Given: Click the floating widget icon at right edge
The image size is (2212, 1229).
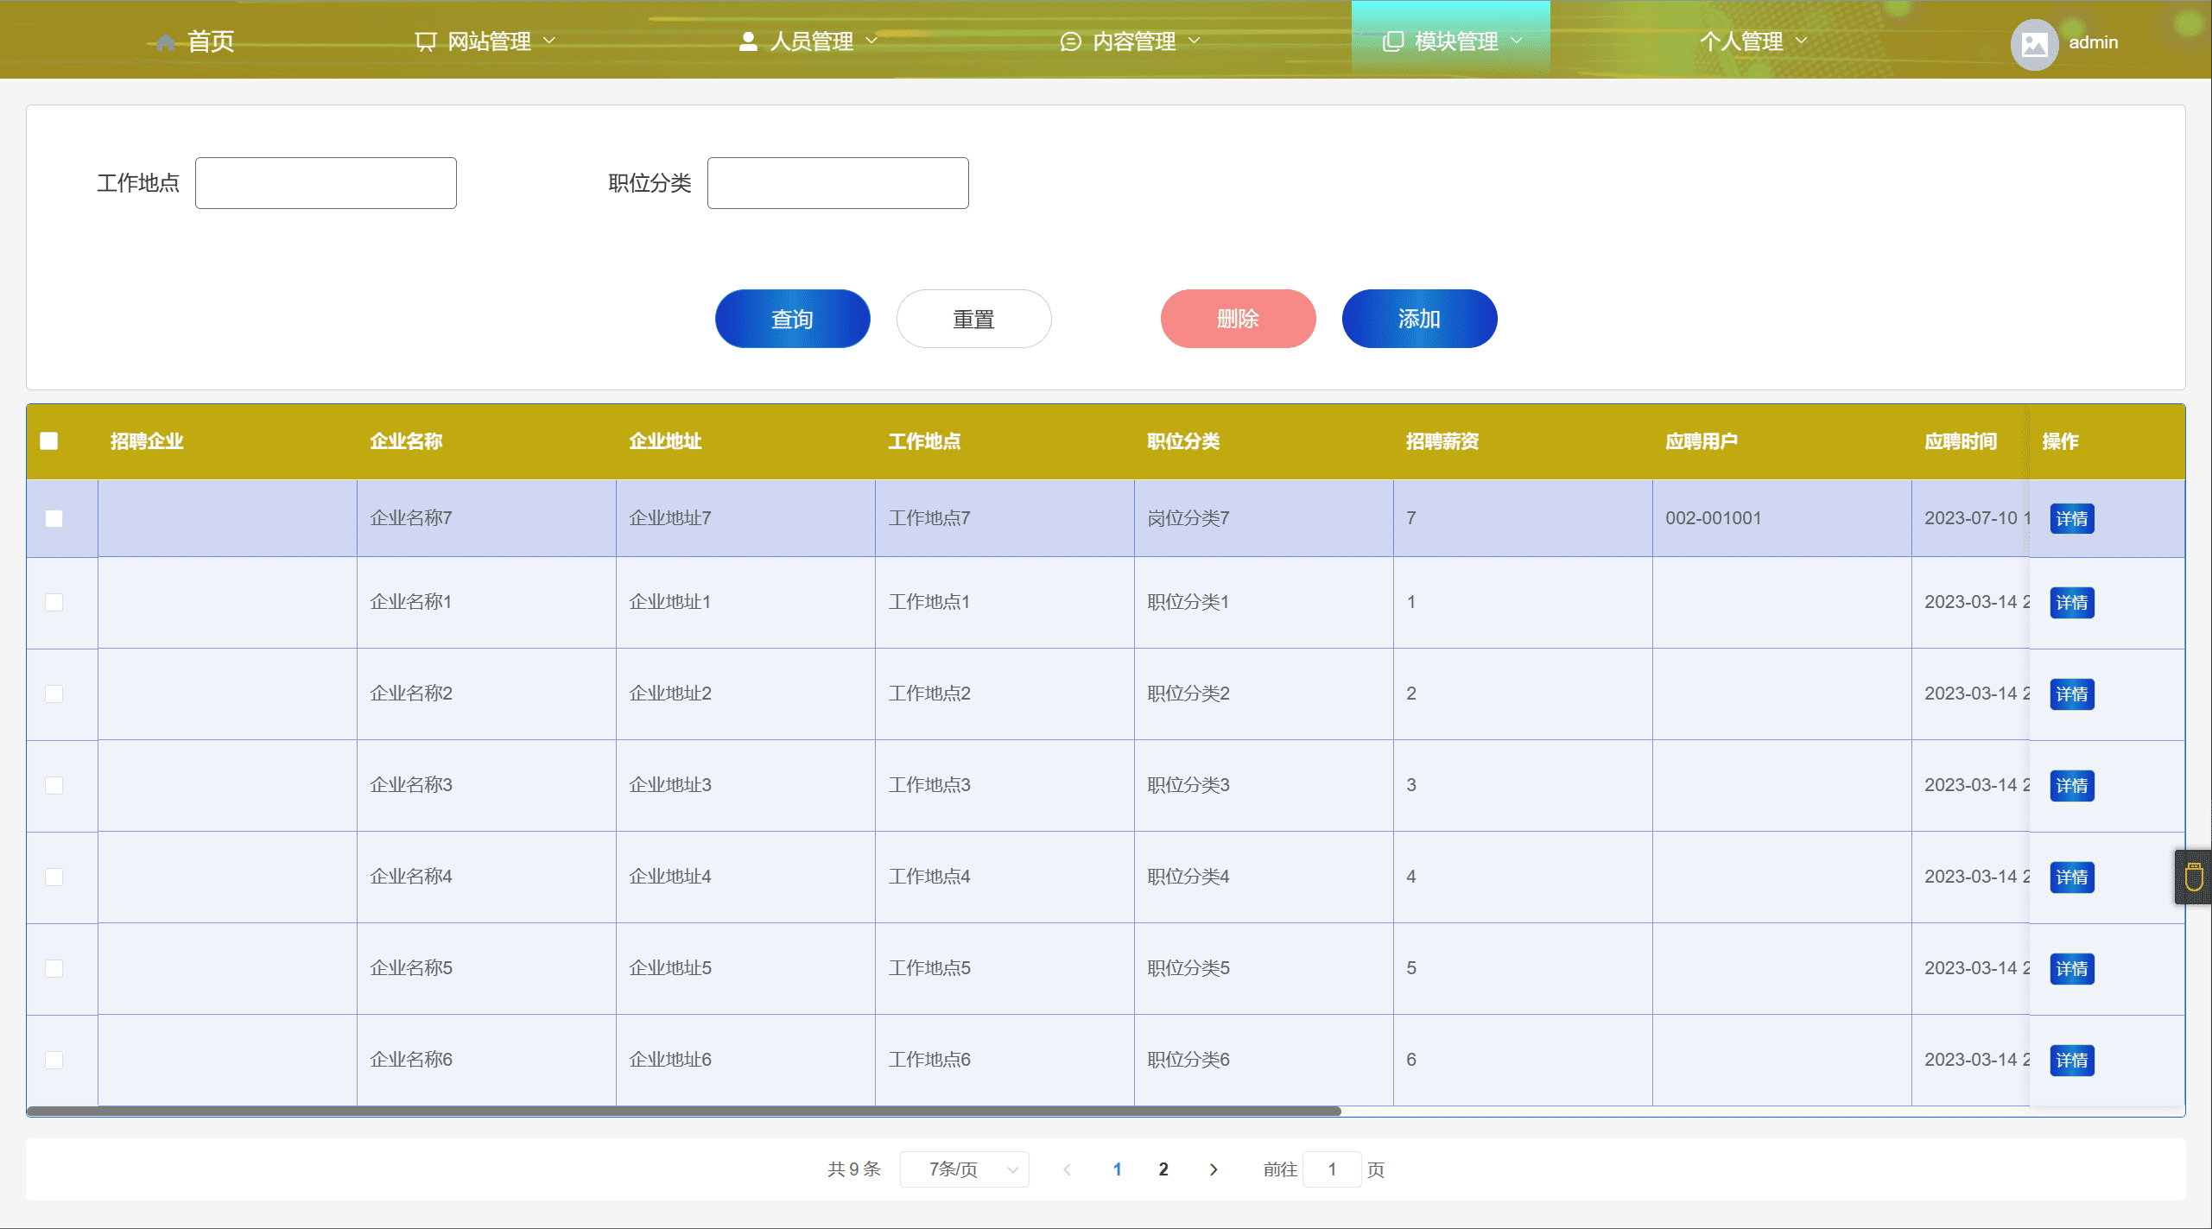Looking at the screenshot, I should tap(2194, 877).
